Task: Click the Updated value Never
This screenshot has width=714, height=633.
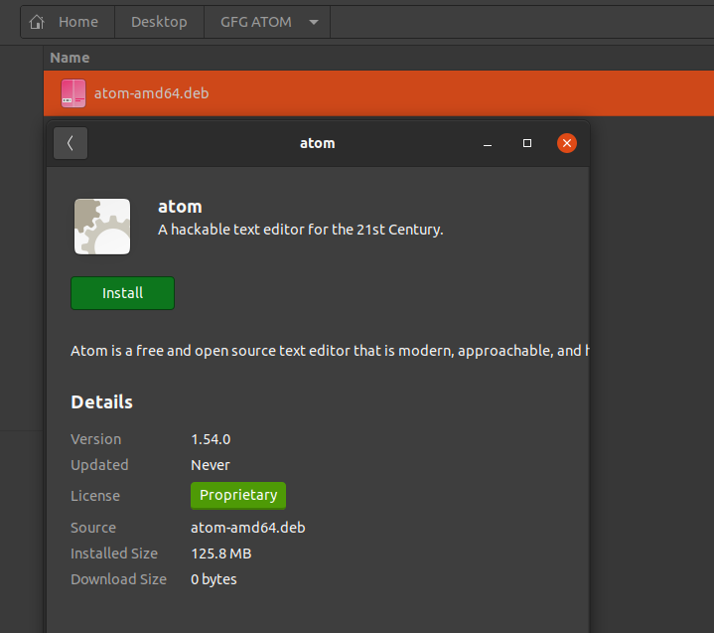Action: [x=210, y=465]
